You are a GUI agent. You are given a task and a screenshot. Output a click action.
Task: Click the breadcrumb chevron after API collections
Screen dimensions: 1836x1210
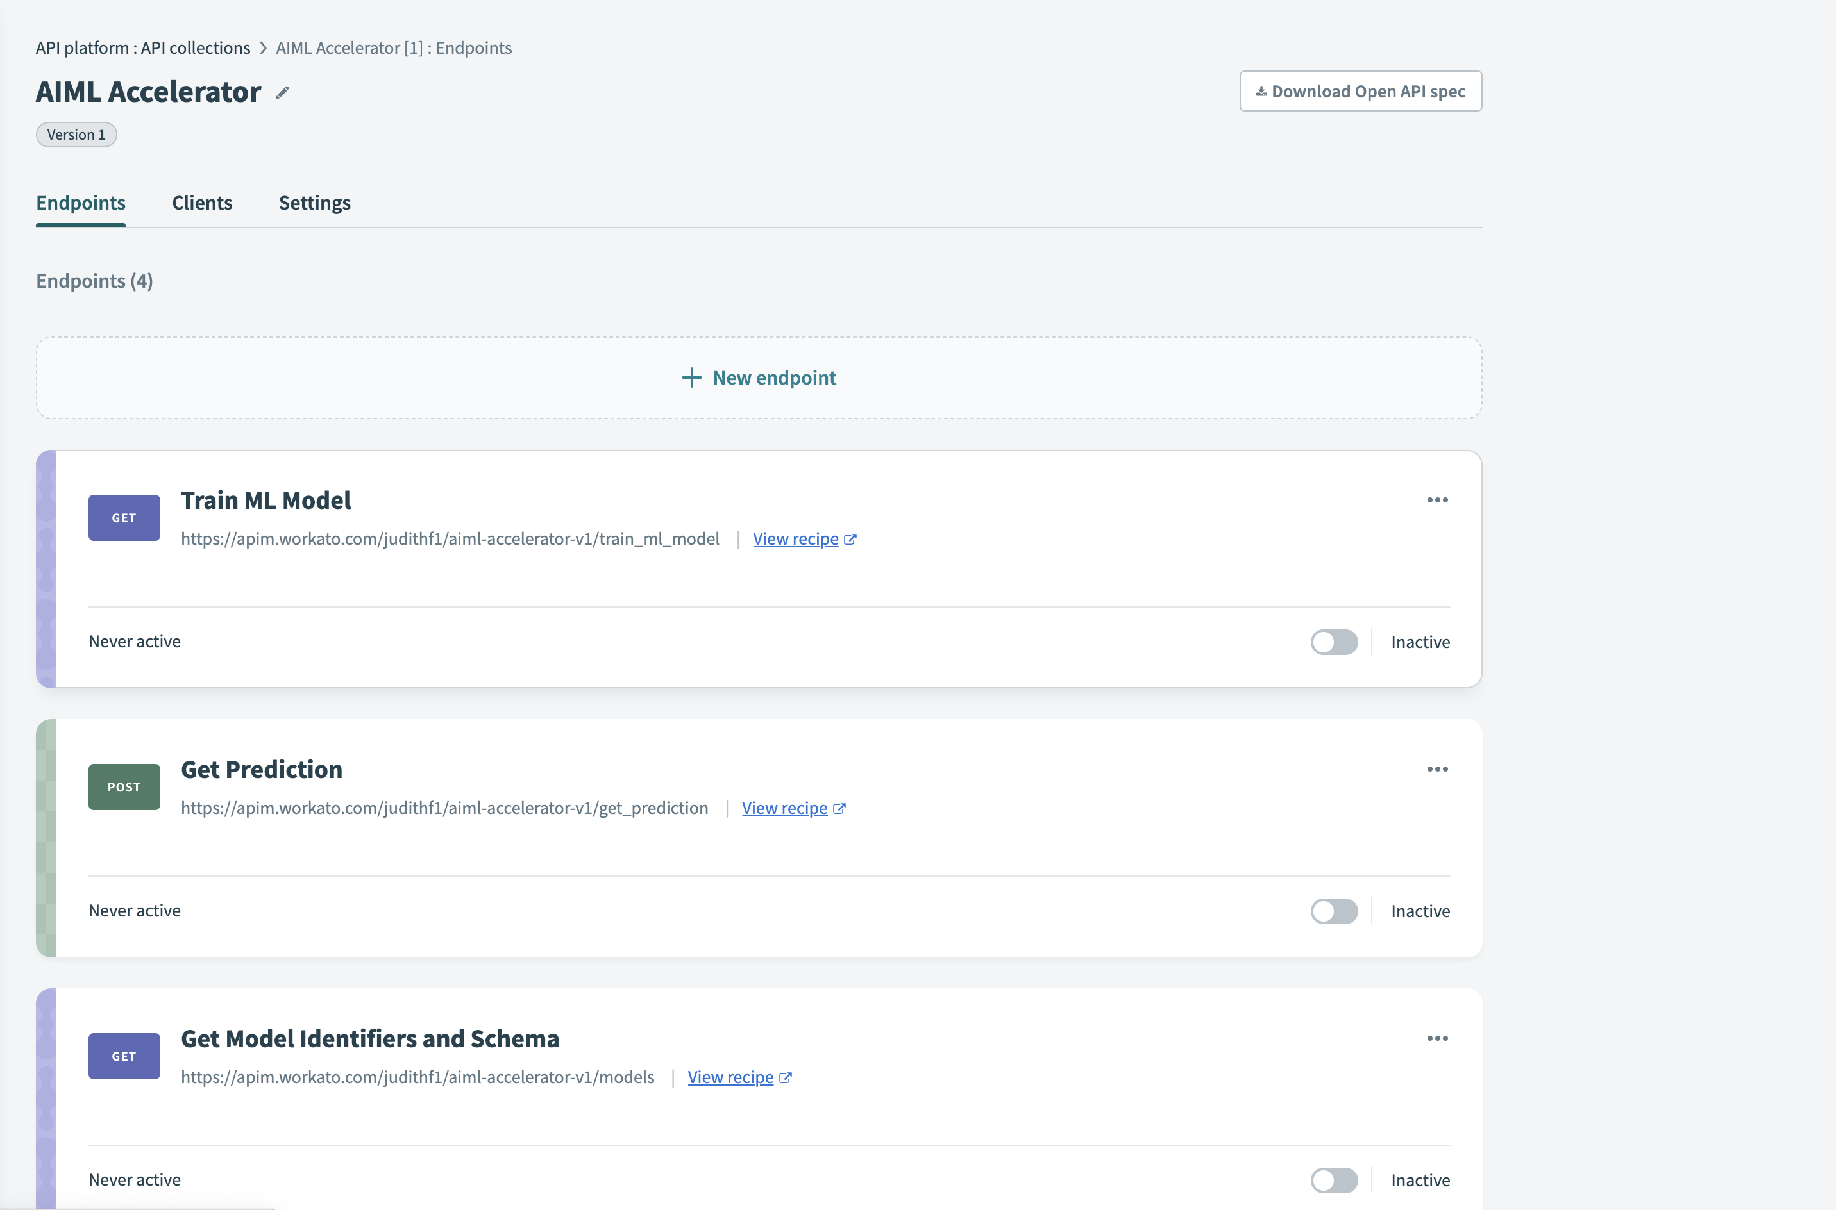pyautogui.click(x=264, y=49)
